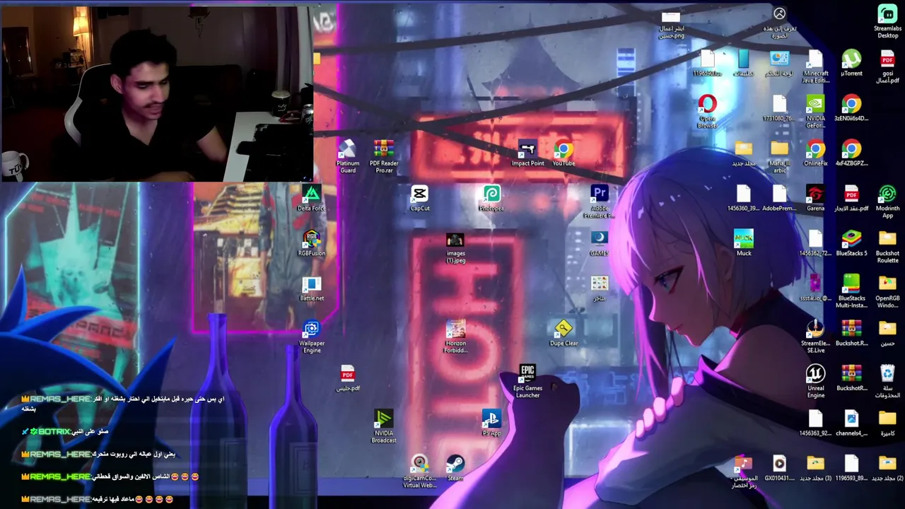The width and height of the screenshot is (905, 509).
Task: Select the 3zEN0ii6s4D Chrome shortcut
Action: click(851, 109)
